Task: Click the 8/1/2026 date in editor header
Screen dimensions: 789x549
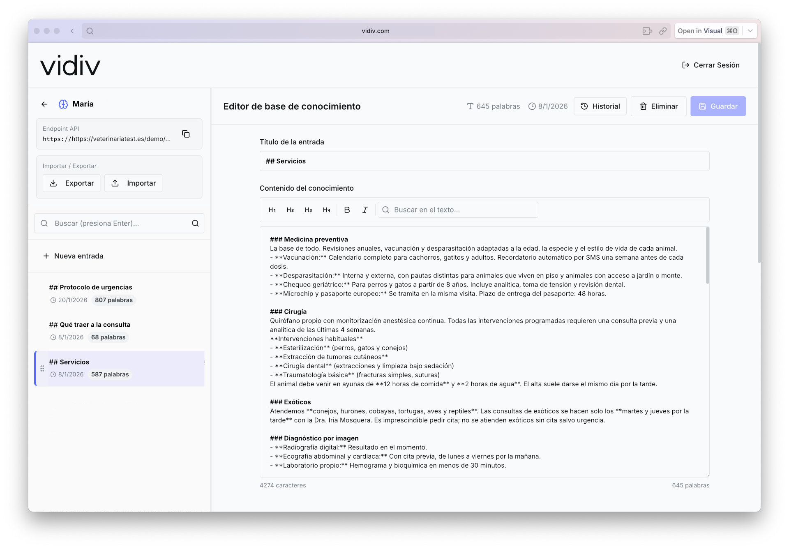Action: click(548, 106)
